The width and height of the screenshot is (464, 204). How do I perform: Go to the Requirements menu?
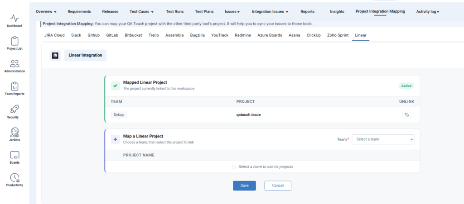79,11
